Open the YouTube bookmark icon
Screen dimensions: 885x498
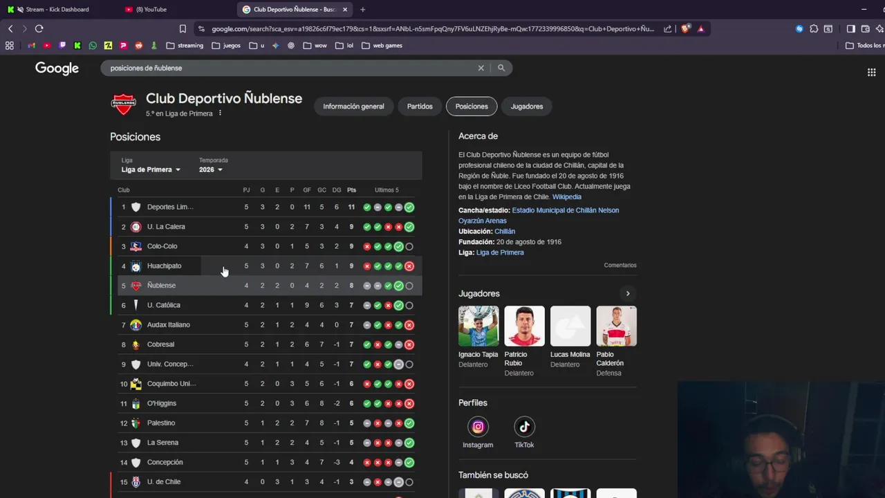tap(47, 46)
